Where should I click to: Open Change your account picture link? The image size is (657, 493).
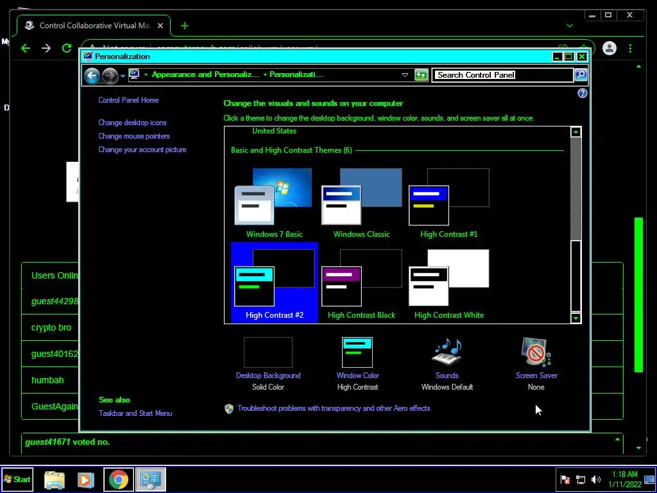142,150
